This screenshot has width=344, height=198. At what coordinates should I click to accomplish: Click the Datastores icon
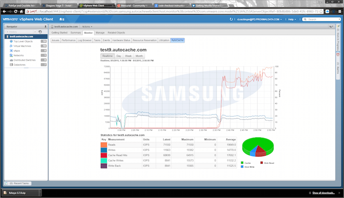click(11, 65)
